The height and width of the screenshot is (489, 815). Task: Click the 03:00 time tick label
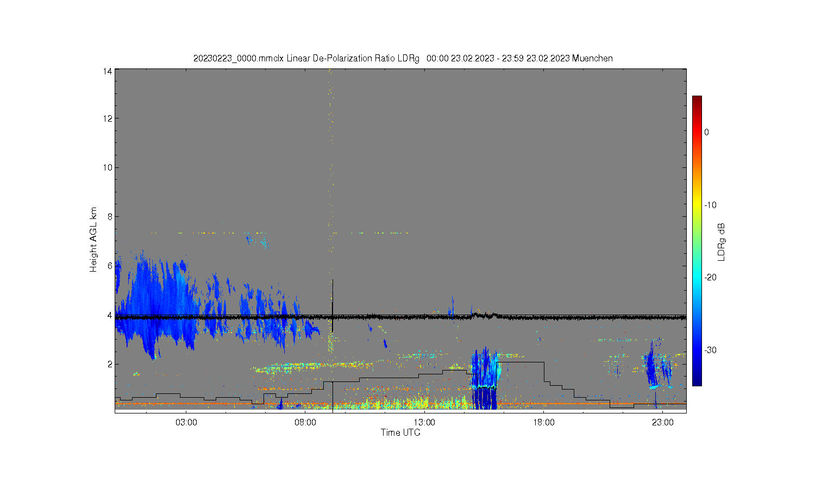click(186, 422)
